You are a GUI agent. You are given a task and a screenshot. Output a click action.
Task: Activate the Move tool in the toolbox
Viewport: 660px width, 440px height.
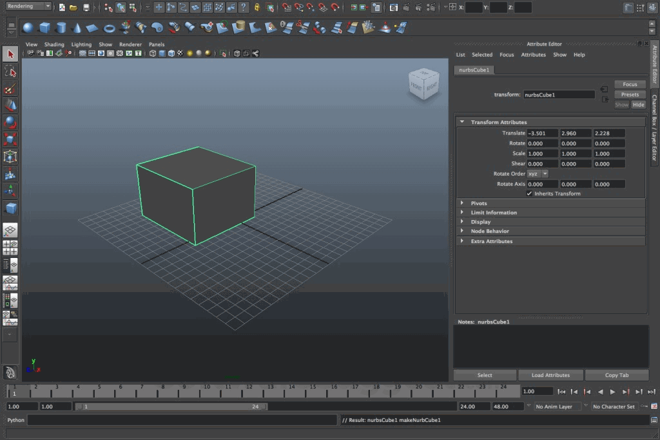coord(9,105)
